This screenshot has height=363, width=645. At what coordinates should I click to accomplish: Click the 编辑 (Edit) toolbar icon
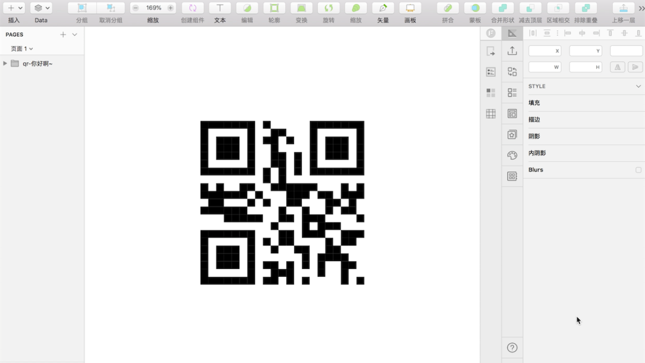247,8
